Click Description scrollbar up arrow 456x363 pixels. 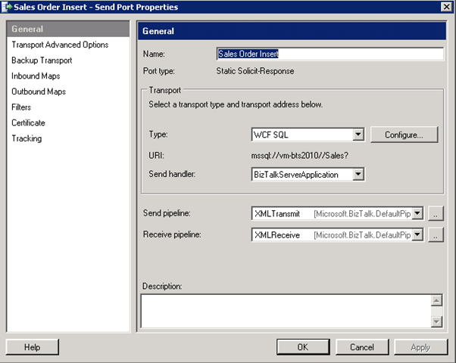(436, 300)
